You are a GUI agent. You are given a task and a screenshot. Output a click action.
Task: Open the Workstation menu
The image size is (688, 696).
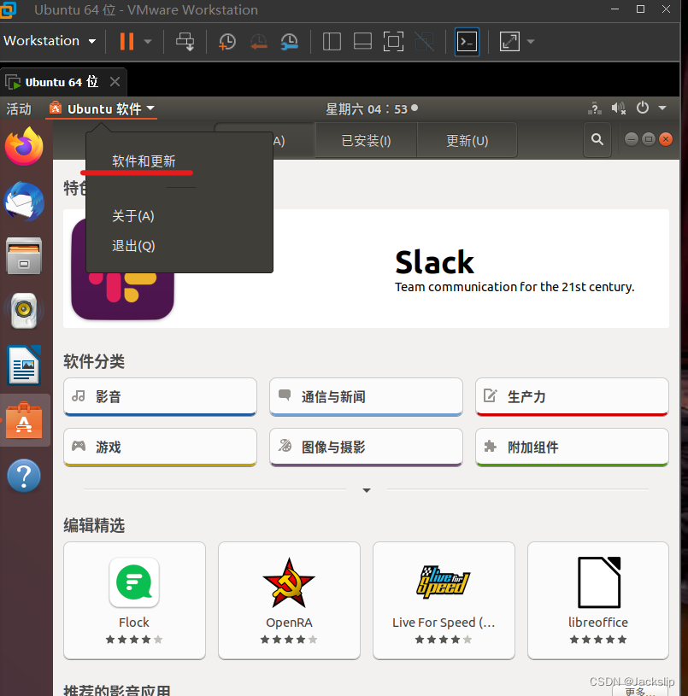pos(50,41)
